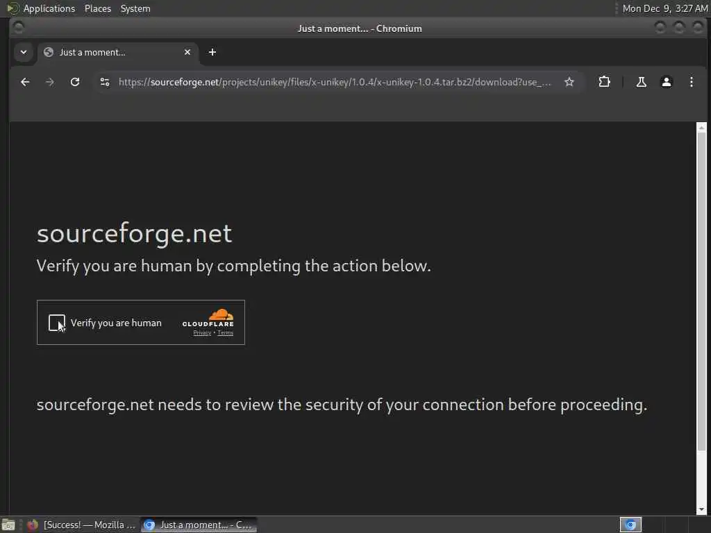Open the Applications menu
The width and height of the screenshot is (711, 533).
point(49,8)
